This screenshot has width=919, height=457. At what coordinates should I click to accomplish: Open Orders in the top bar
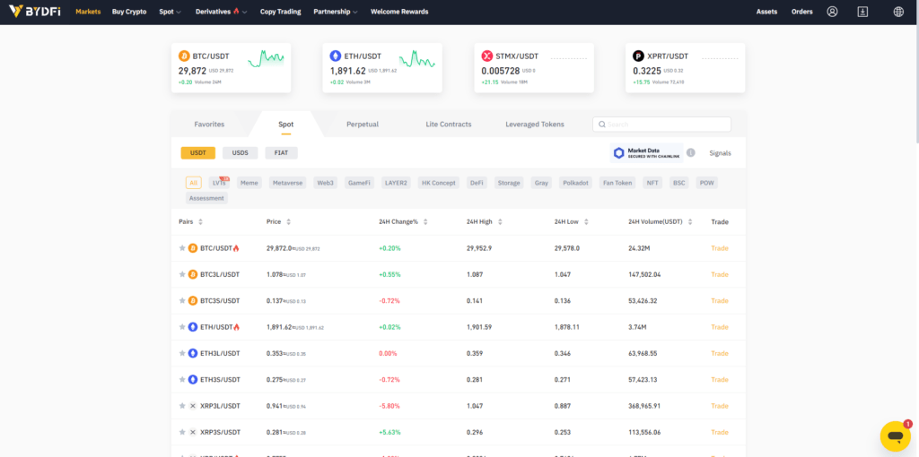(801, 12)
